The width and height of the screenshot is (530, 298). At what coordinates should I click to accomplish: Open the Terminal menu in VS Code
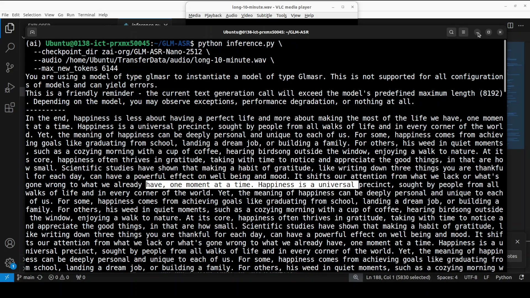[86, 15]
